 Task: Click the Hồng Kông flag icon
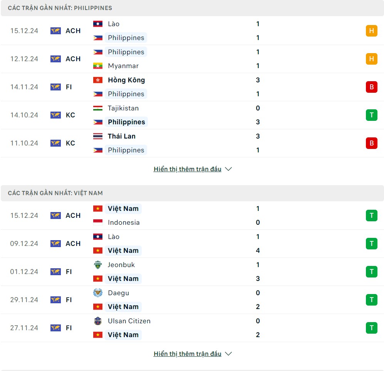(98, 80)
